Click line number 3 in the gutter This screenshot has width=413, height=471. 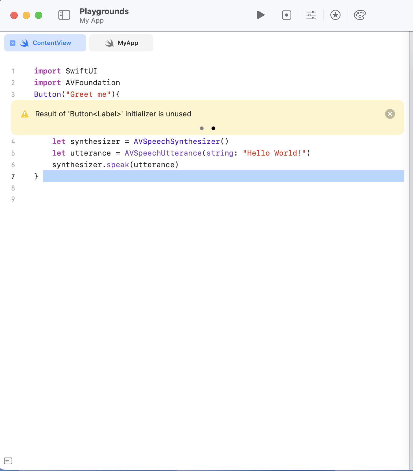[13, 94]
